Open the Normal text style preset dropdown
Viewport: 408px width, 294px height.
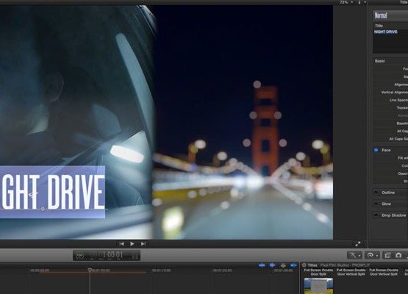click(390, 15)
